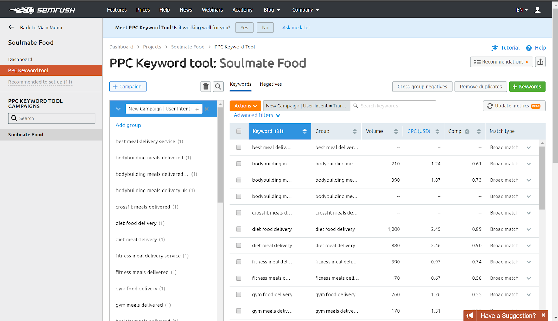Tick checkbox for keyword with volume 210
Viewport: 558px width, 321px height.
[239, 164]
